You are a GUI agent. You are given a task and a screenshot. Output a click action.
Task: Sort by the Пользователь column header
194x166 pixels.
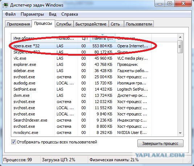click(x=66, y=38)
